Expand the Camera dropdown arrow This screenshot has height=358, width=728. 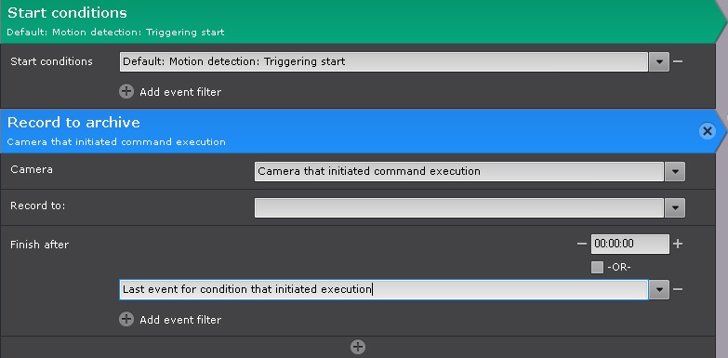tap(675, 171)
